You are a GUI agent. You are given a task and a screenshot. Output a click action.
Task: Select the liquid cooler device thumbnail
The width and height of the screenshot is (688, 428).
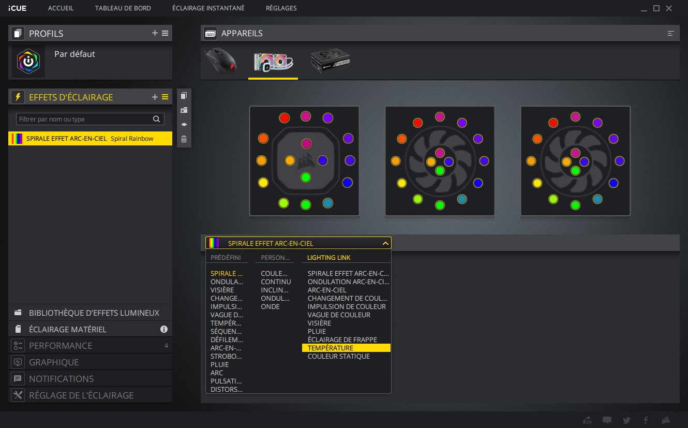273,61
